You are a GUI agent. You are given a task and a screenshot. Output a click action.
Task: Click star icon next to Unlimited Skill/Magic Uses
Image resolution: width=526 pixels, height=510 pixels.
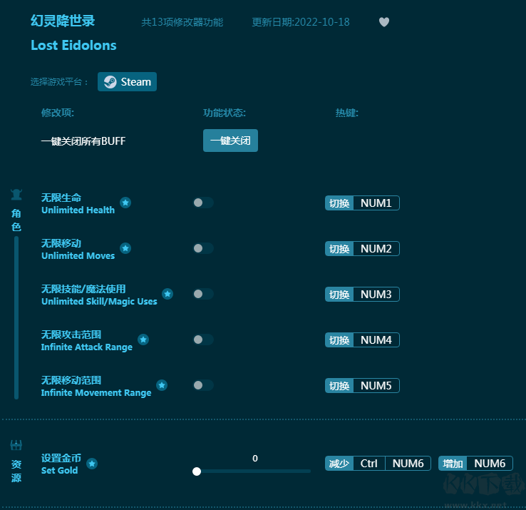[167, 294]
